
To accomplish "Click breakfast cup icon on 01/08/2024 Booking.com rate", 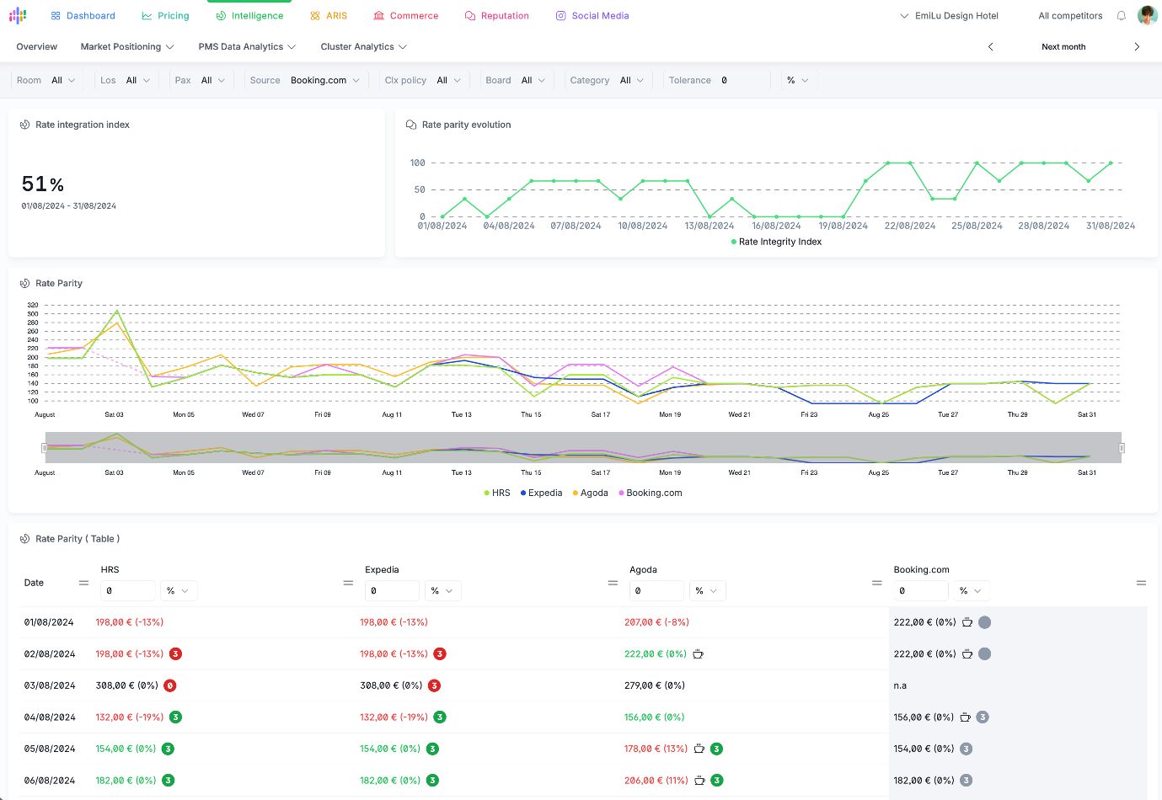I will pos(967,622).
